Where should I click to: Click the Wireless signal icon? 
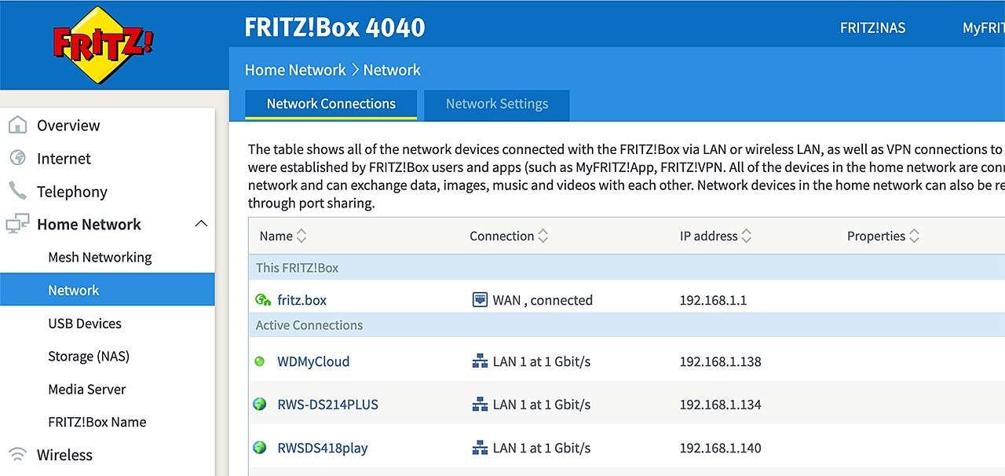coord(17,455)
